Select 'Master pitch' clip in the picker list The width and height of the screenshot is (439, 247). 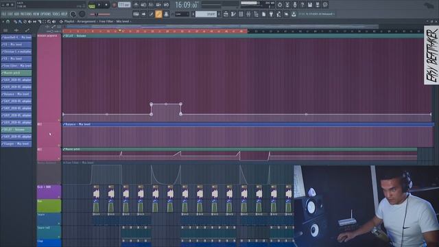(16, 73)
